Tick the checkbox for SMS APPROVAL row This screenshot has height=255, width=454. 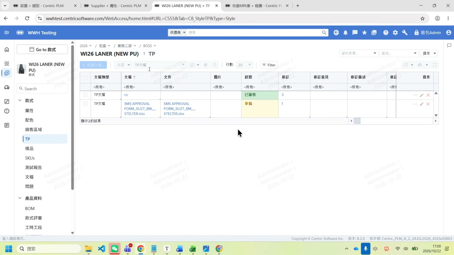coord(85,104)
